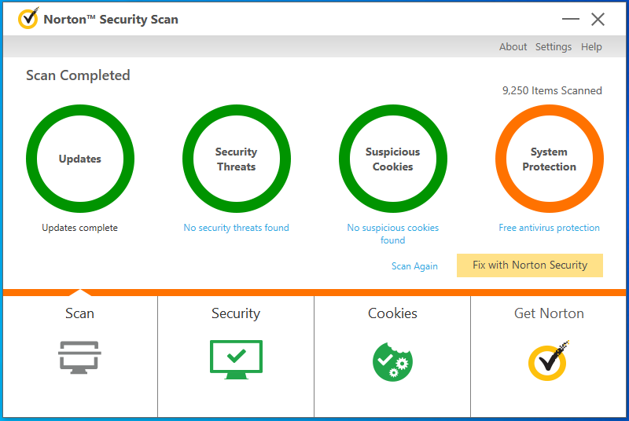The image size is (629, 421).
Task: Open the No security threats found link
Action: pyautogui.click(x=236, y=228)
